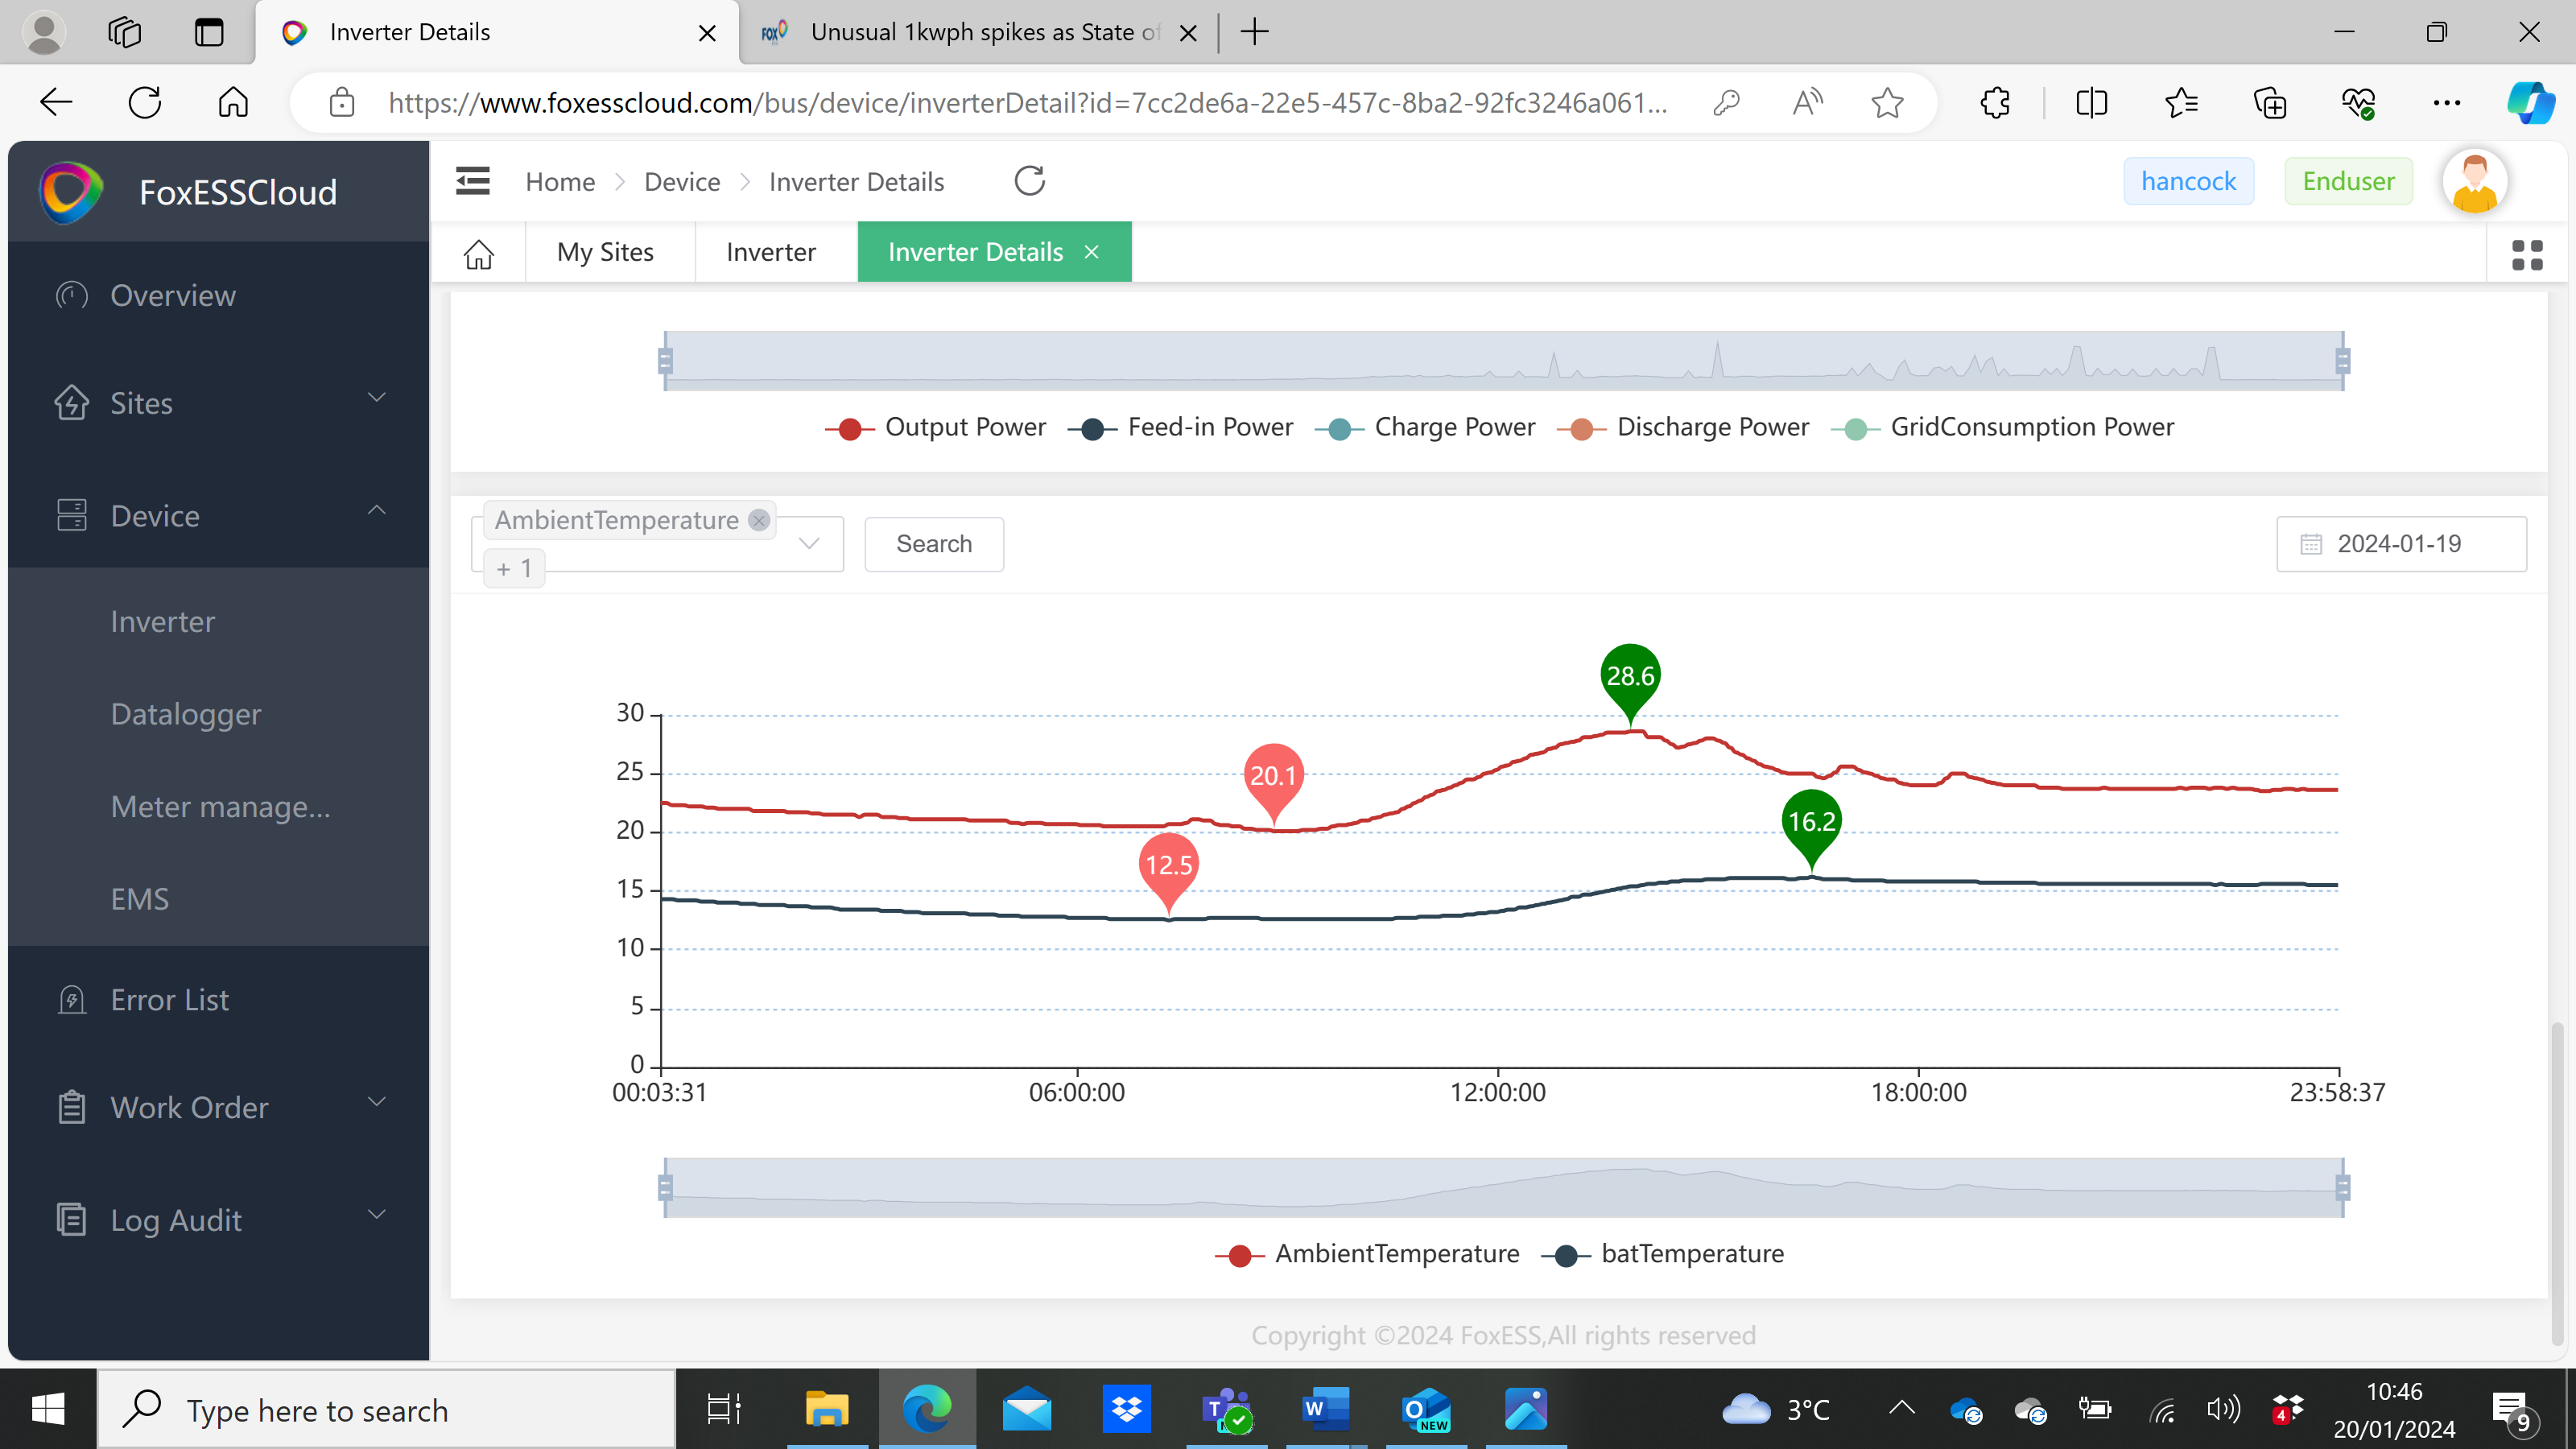Viewport: 2576px width, 1449px height.
Task: Click the Search button
Action: pyautogui.click(x=933, y=544)
